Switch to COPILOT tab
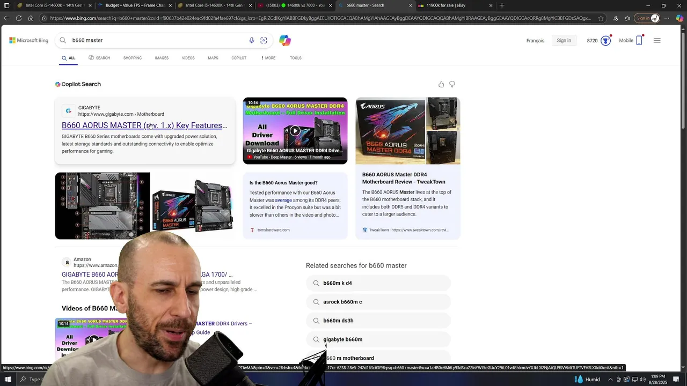This screenshot has height=386, width=687. pos(239,58)
